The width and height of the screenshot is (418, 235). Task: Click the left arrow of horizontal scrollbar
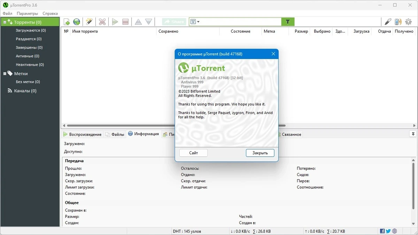tap(64, 125)
